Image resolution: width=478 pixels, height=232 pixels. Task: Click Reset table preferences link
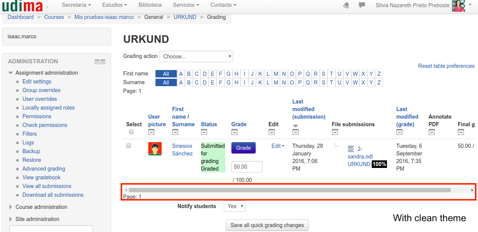pyautogui.click(x=446, y=66)
